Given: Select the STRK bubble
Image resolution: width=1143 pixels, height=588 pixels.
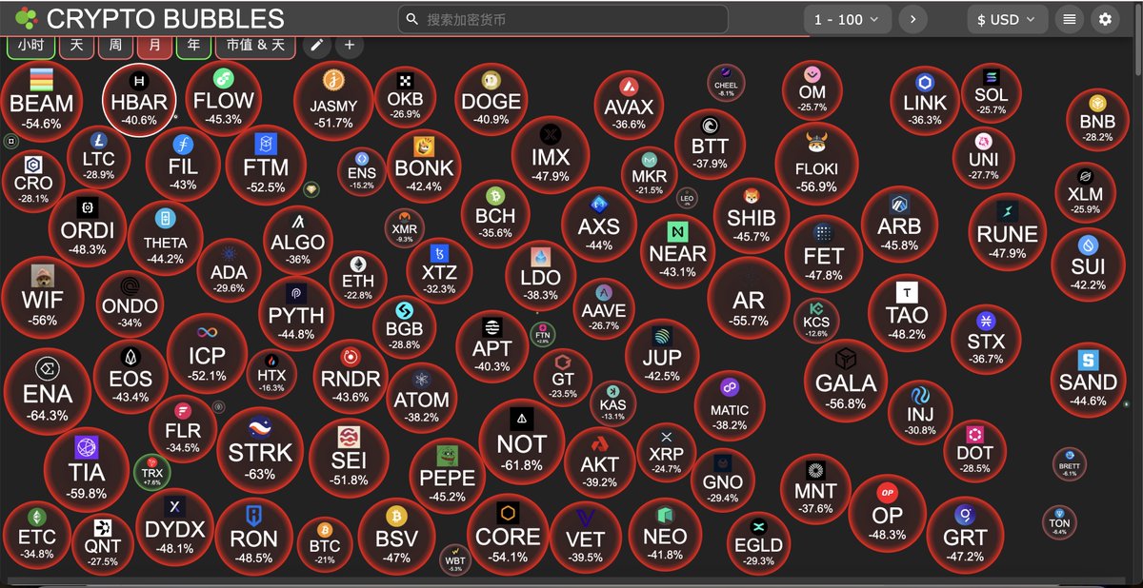Looking at the screenshot, I should [x=259, y=452].
